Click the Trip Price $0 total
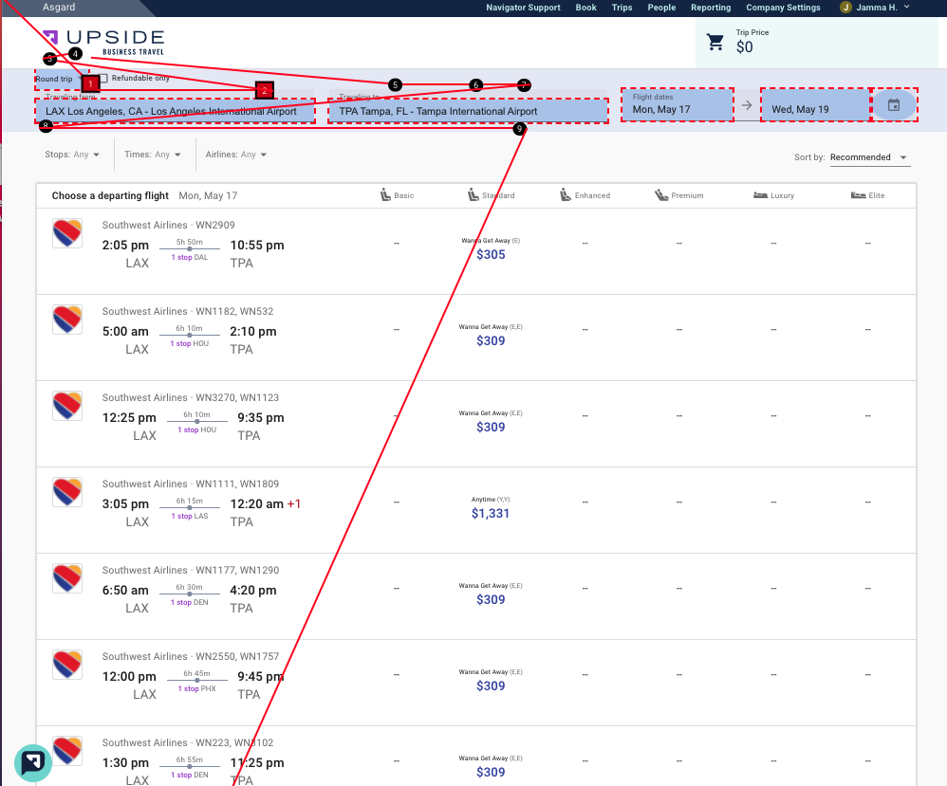 click(x=752, y=42)
